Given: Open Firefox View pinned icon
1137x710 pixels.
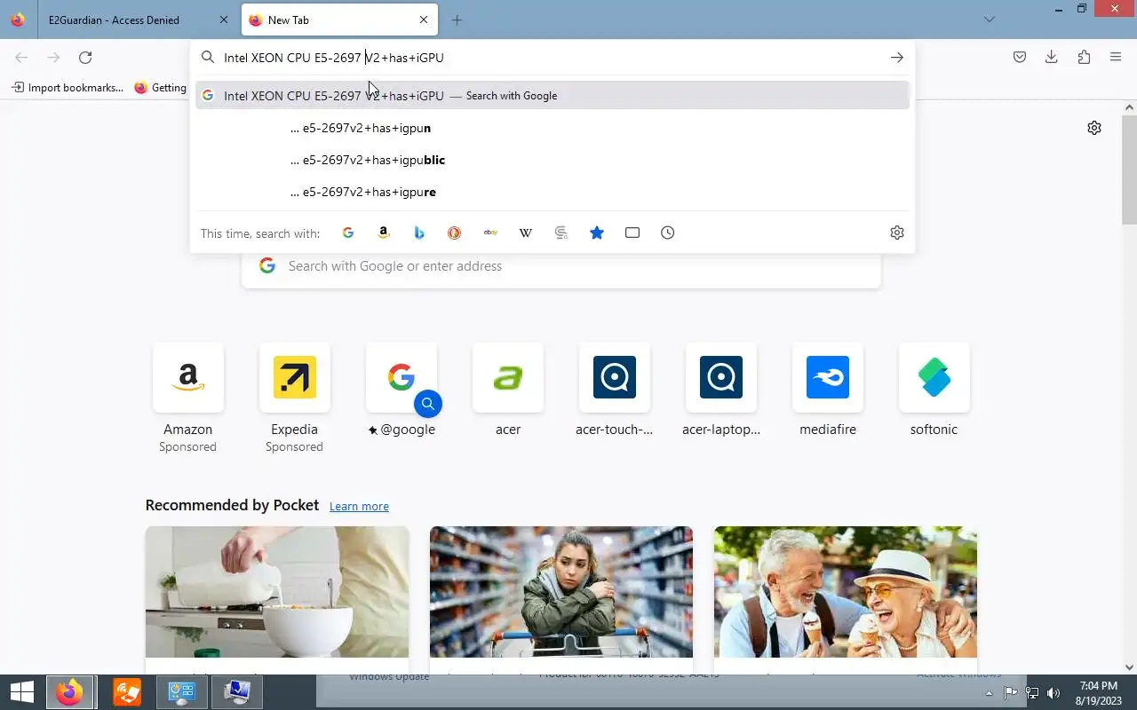Looking at the screenshot, I should 18,20.
